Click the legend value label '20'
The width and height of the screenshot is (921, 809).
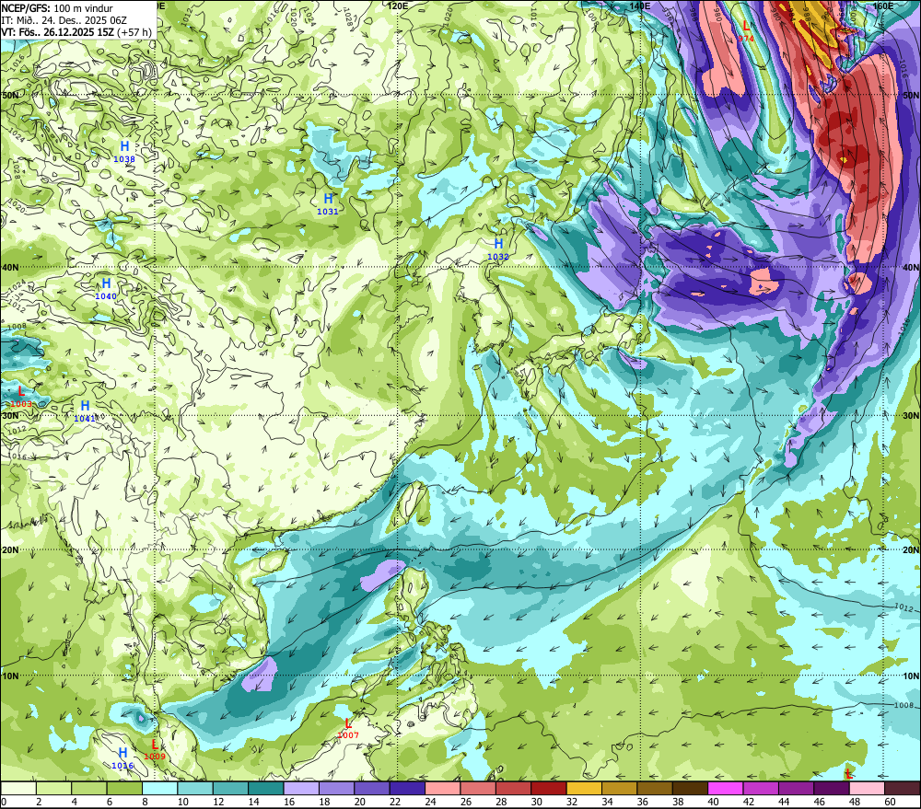359,802
